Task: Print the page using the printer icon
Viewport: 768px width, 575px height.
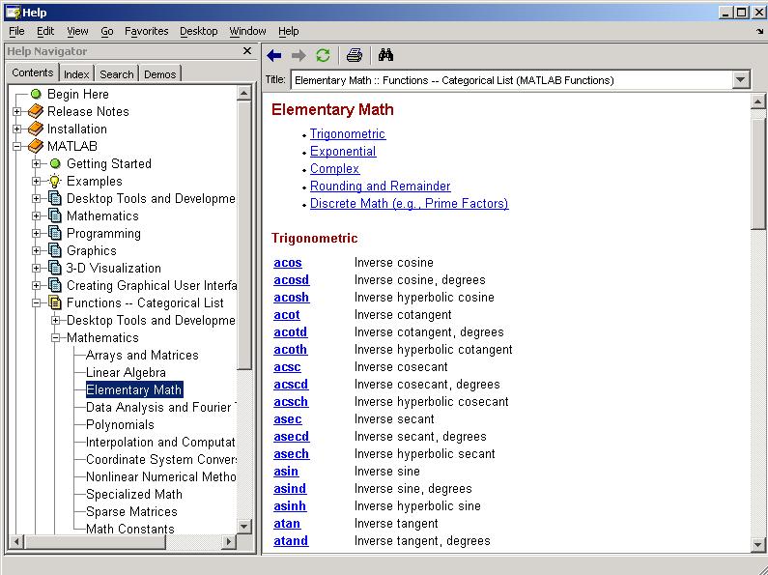Action: coord(355,55)
